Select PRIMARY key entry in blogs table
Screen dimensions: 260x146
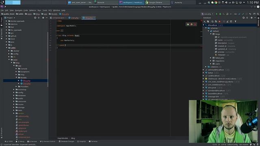(221, 55)
